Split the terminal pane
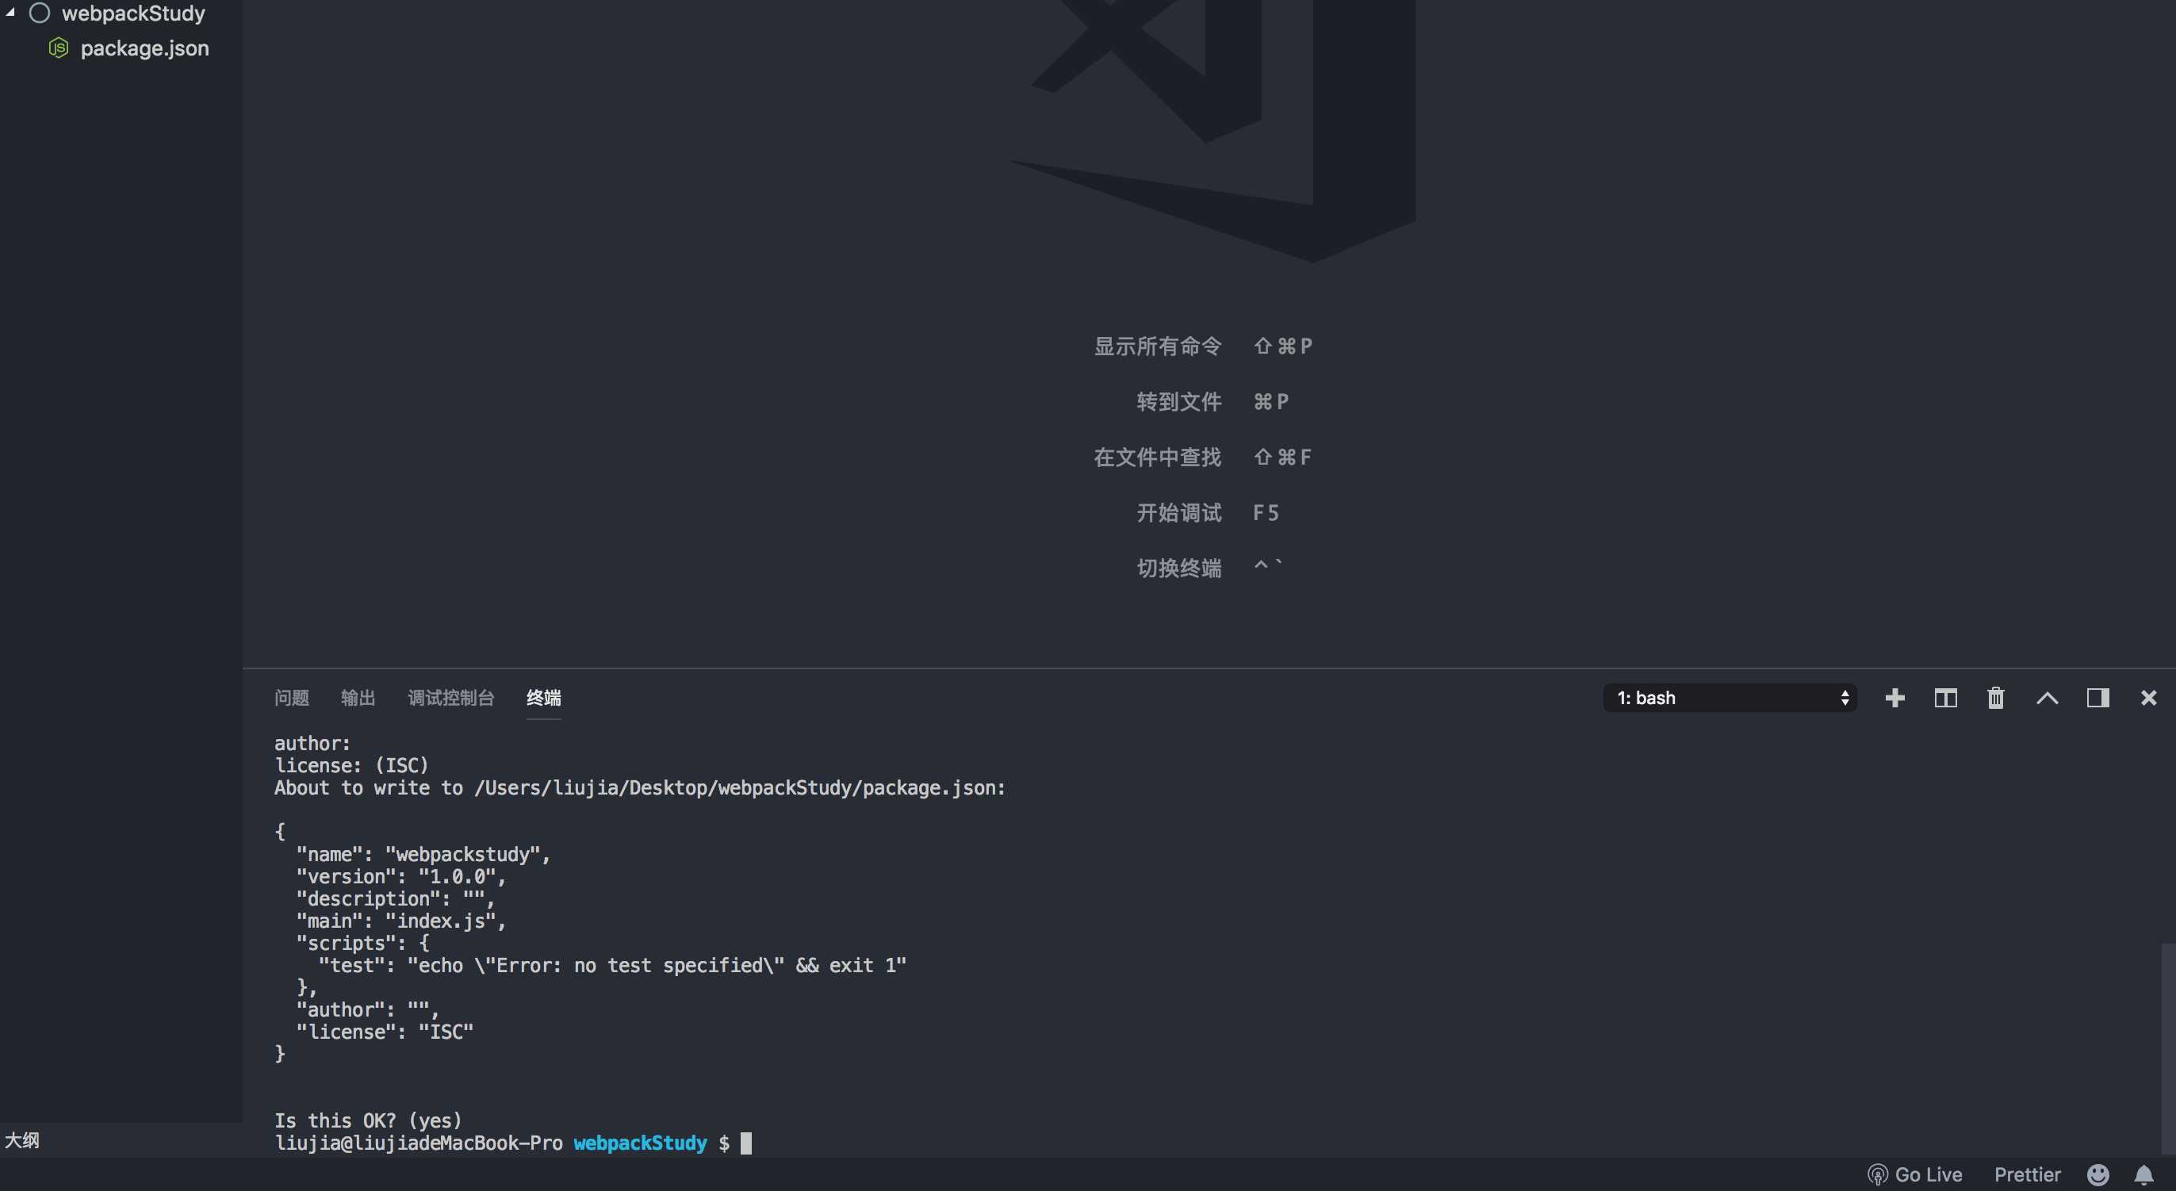This screenshot has height=1191, width=2176. [1945, 698]
